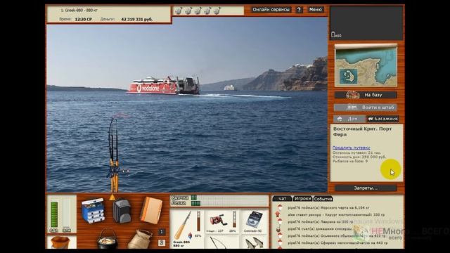This screenshot has height=253, width=450.
Task: Click the red ferry ship in the scene
Action: pos(164,86)
